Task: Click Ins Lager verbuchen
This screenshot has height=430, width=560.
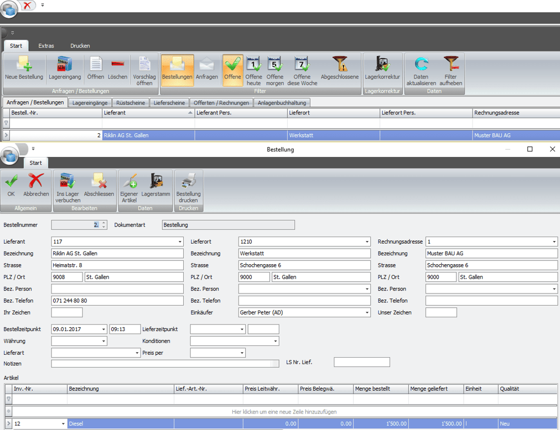Action: (68, 187)
